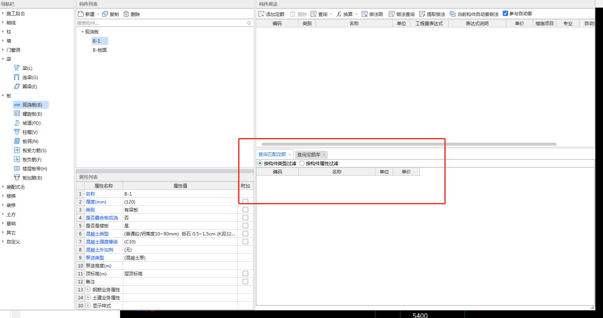
Task: Expand 装配式 tree node
Action: click(x=3, y=187)
